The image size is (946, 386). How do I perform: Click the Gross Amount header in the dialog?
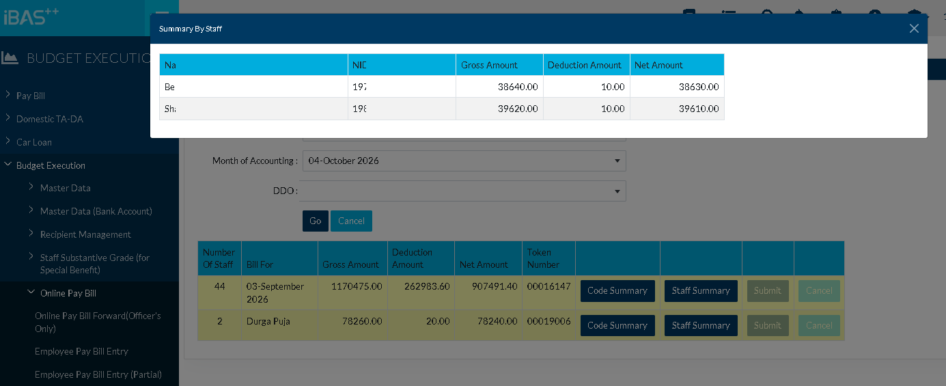(499, 65)
